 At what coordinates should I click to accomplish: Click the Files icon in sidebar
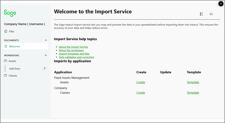pyautogui.click(x=6, y=31)
